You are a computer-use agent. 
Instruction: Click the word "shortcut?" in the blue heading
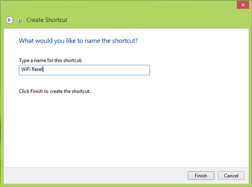click(125, 41)
